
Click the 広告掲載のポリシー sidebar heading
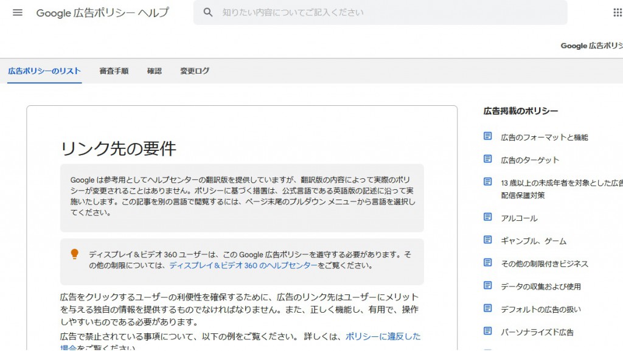coord(521,111)
